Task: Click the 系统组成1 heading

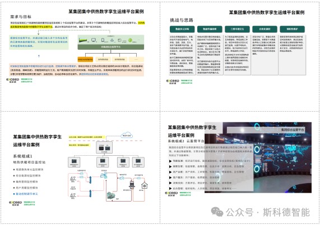Action: [x=22, y=156]
